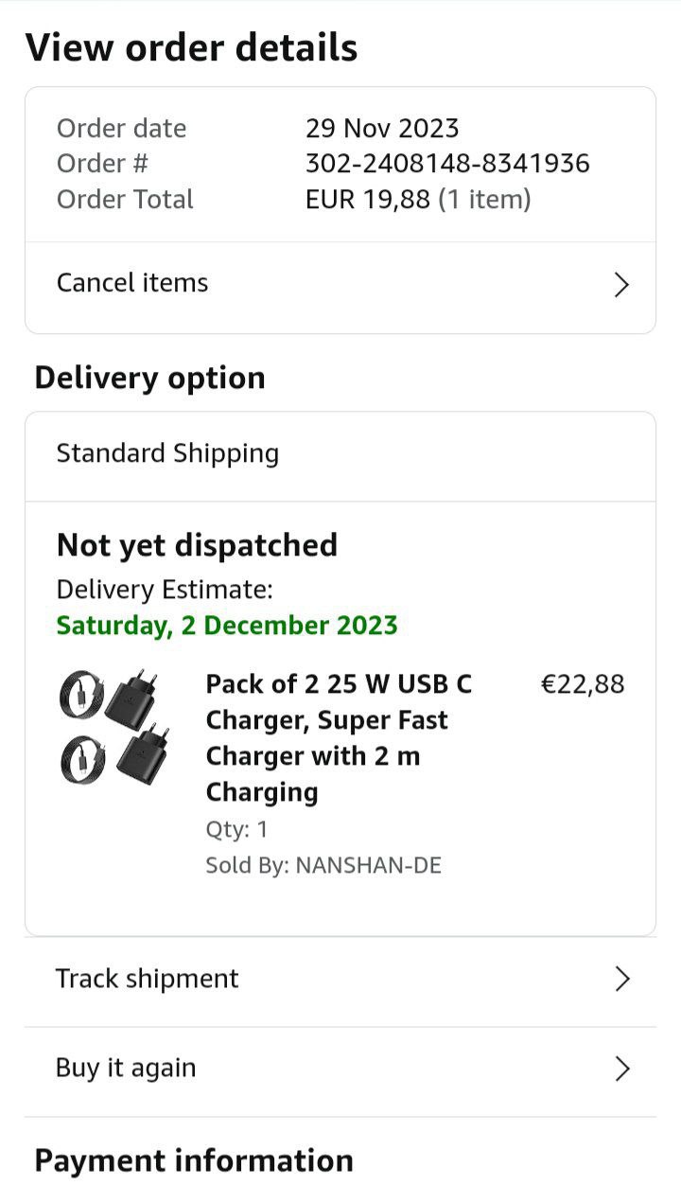Click the Qty: 1 label
This screenshot has height=1185, width=681.
tap(236, 830)
